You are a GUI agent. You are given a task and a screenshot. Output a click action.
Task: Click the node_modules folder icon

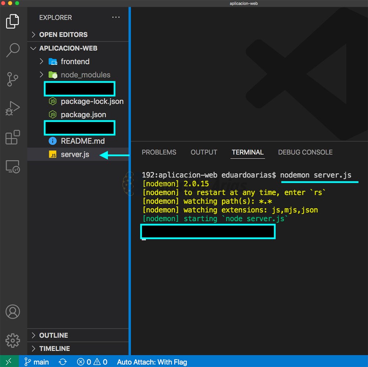(53, 75)
